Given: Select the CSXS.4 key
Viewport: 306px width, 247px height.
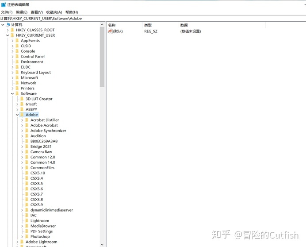Looking at the screenshot, I should (37, 178).
